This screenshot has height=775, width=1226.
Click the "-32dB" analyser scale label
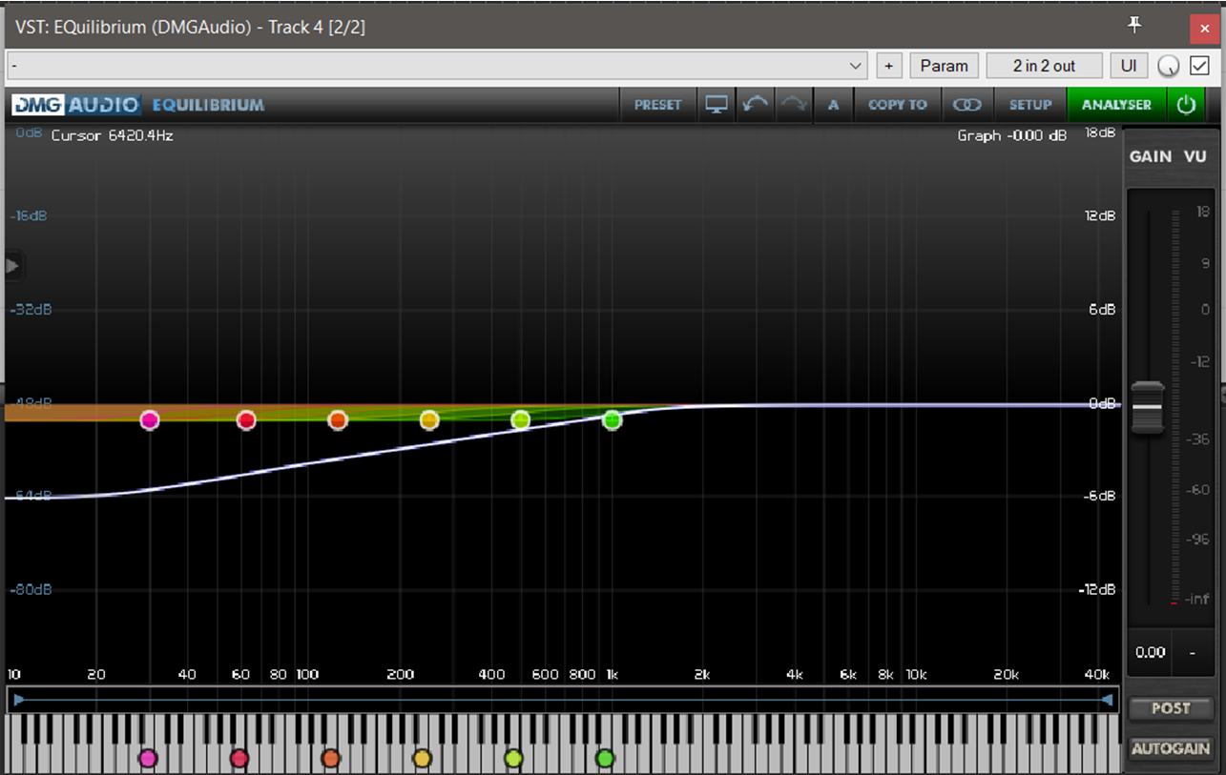pos(31,310)
